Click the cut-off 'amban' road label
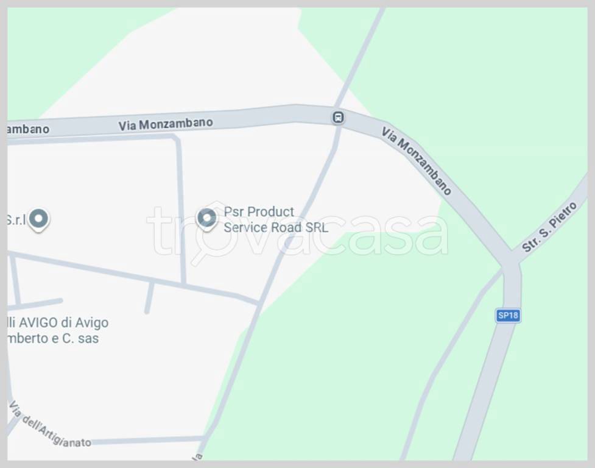Viewport: 595px width, 468px height. 29,129
